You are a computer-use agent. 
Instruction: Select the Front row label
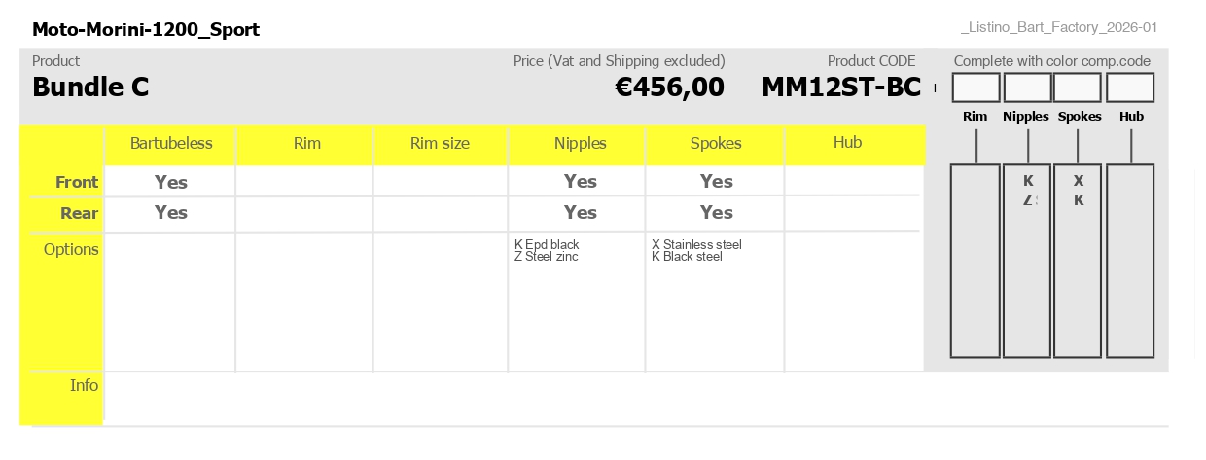[x=77, y=182]
